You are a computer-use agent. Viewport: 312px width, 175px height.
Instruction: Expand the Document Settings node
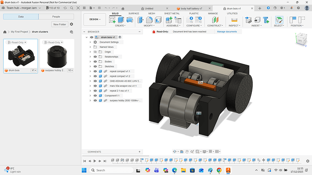pos(90,42)
